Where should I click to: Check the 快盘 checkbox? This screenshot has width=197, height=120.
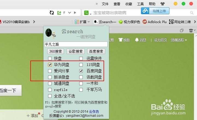click(x=50, y=58)
